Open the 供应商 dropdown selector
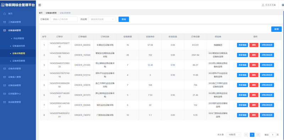This screenshot has width=284, height=140. (102, 19)
